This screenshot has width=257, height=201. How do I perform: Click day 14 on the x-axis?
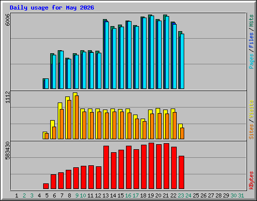[x=113, y=195]
